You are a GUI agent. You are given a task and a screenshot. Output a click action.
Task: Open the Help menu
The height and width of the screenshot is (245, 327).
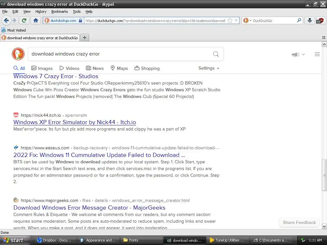click(x=89, y=11)
